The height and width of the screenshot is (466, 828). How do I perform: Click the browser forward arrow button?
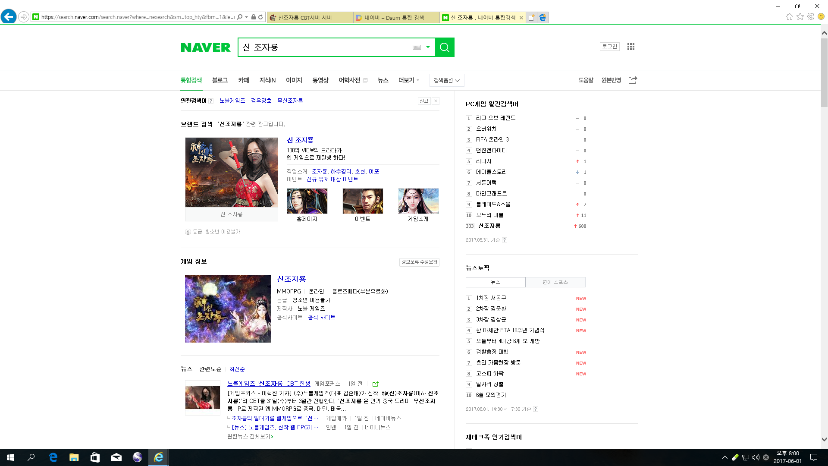click(x=24, y=17)
